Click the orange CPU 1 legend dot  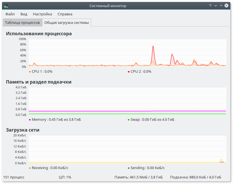(x=30, y=72)
